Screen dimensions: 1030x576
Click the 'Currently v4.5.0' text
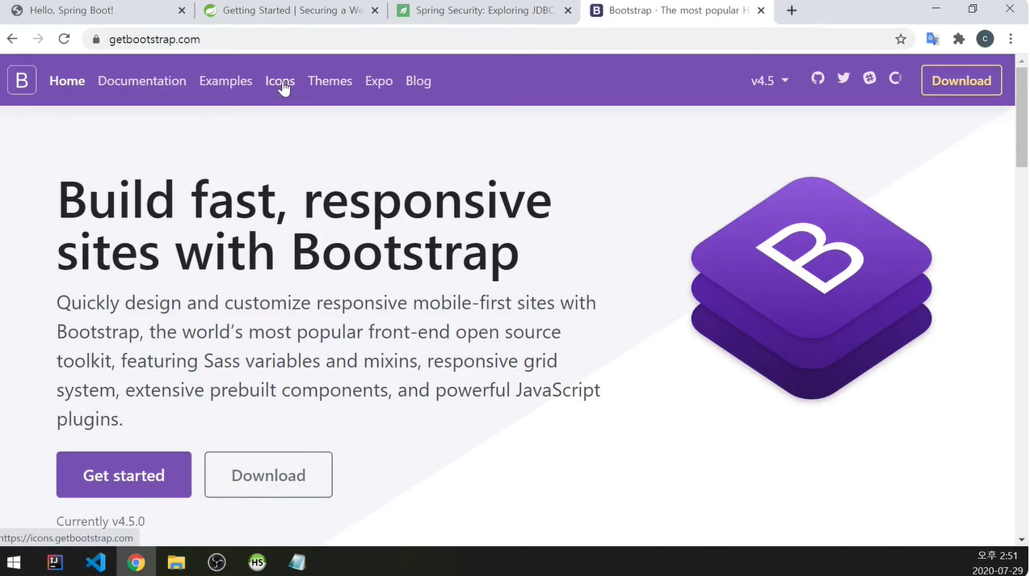pyautogui.click(x=101, y=521)
